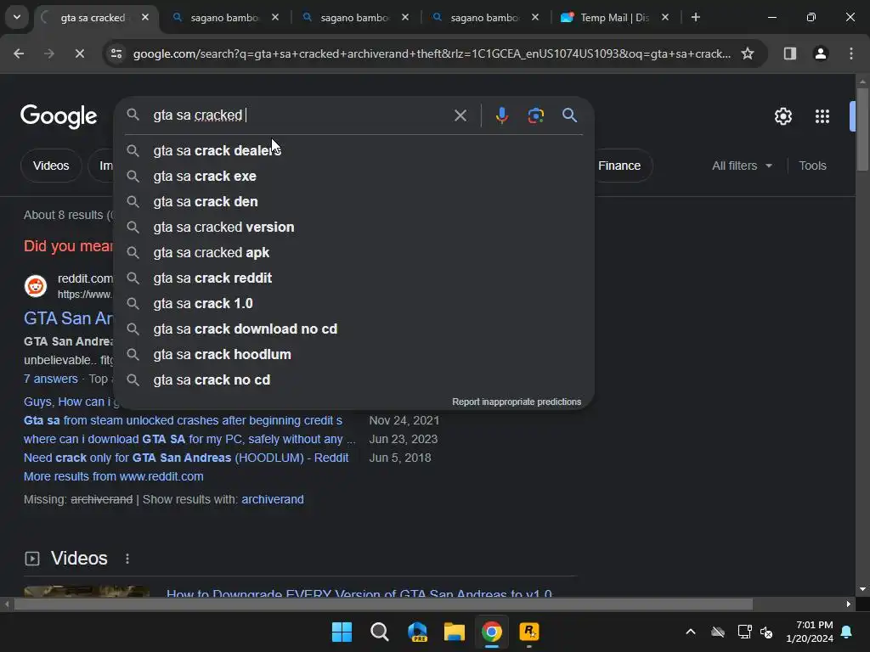Image resolution: width=870 pixels, height=652 pixels.
Task: Select suggestion 'gta sa crack dealers'
Action: [x=353, y=151]
